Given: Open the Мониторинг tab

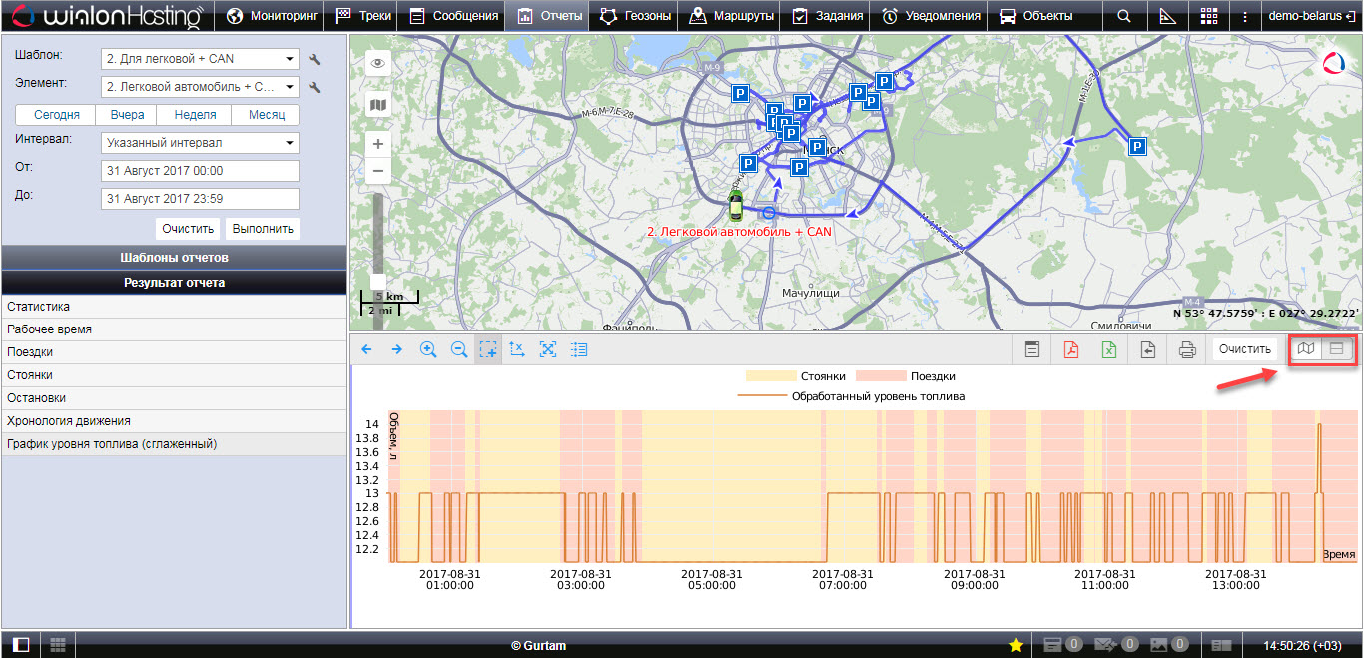Looking at the screenshot, I should pos(273,16).
